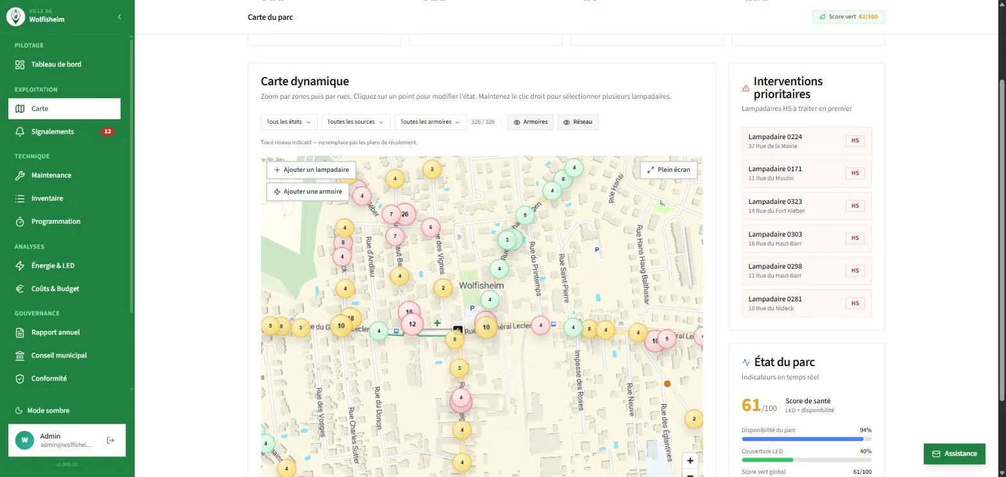Click the Interventions prioritaires warning icon
1006x477 pixels.
(746, 88)
